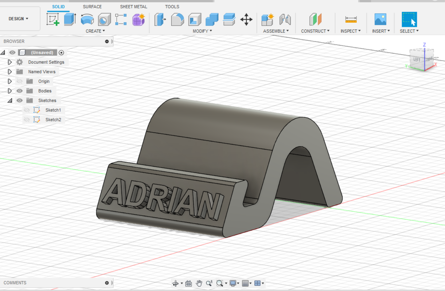This screenshot has width=445, height=291.
Task: Select Sketch1 in the browser
Action: [53, 110]
